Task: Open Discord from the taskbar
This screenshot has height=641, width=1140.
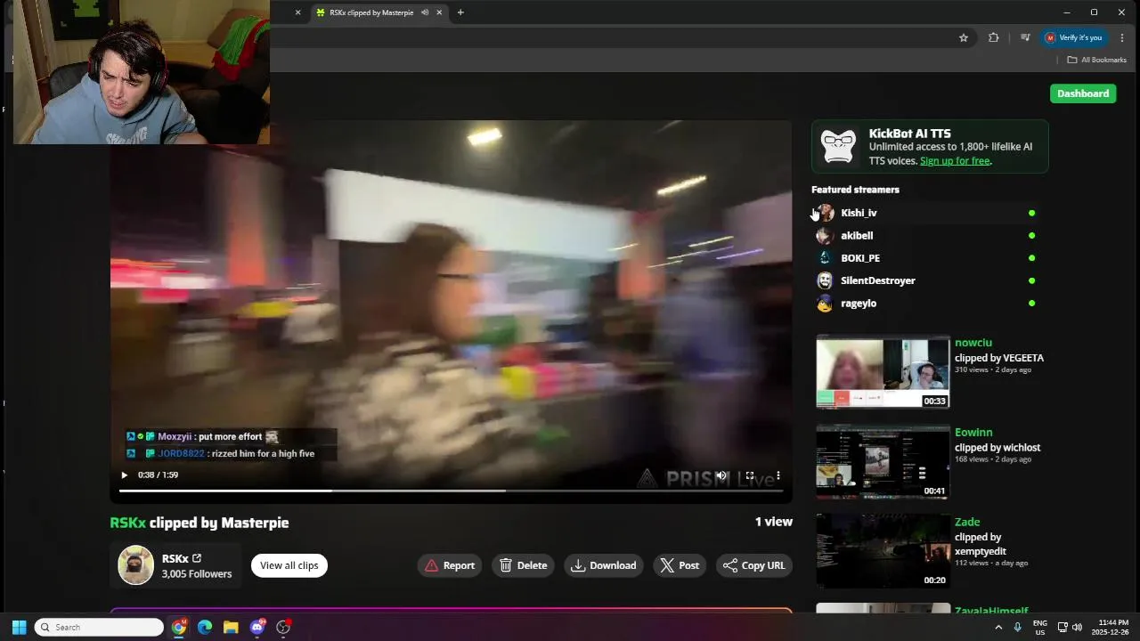Action: pyautogui.click(x=257, y=627)
